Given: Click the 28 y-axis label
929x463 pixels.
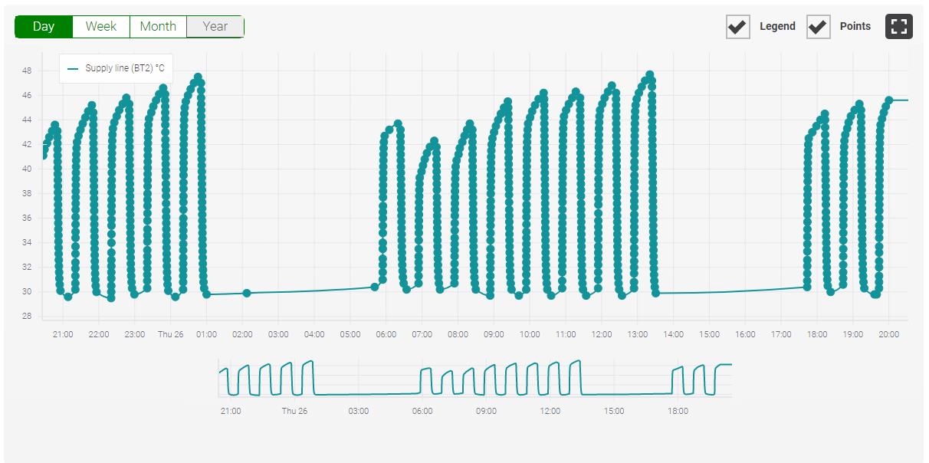Looking at the screenshot, I should pos(27,316).
